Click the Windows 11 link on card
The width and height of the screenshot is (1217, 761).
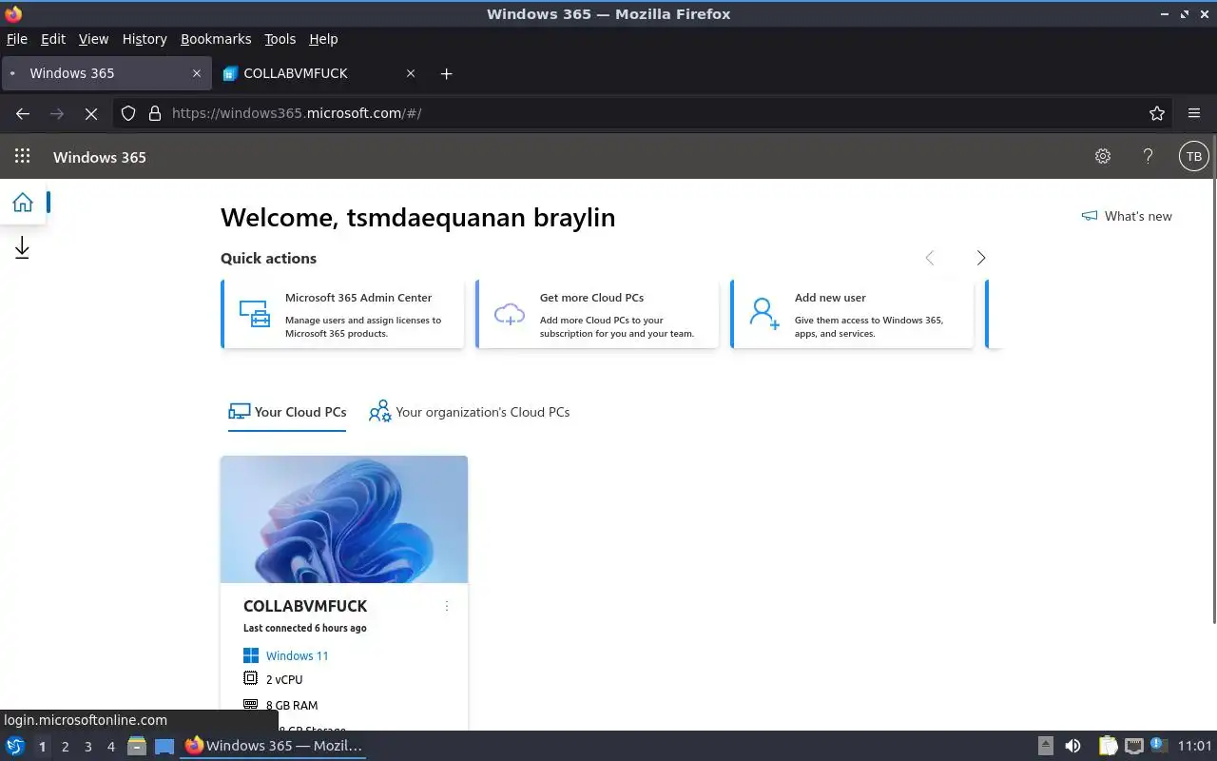point(297,655)
